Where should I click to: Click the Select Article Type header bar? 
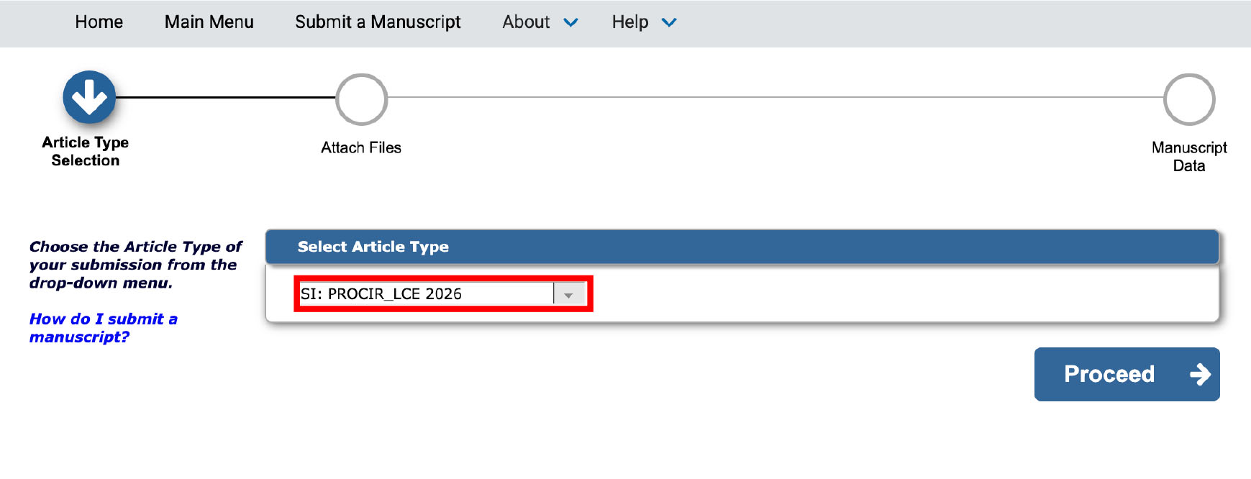pyautogui.click(x=742, y=247)
